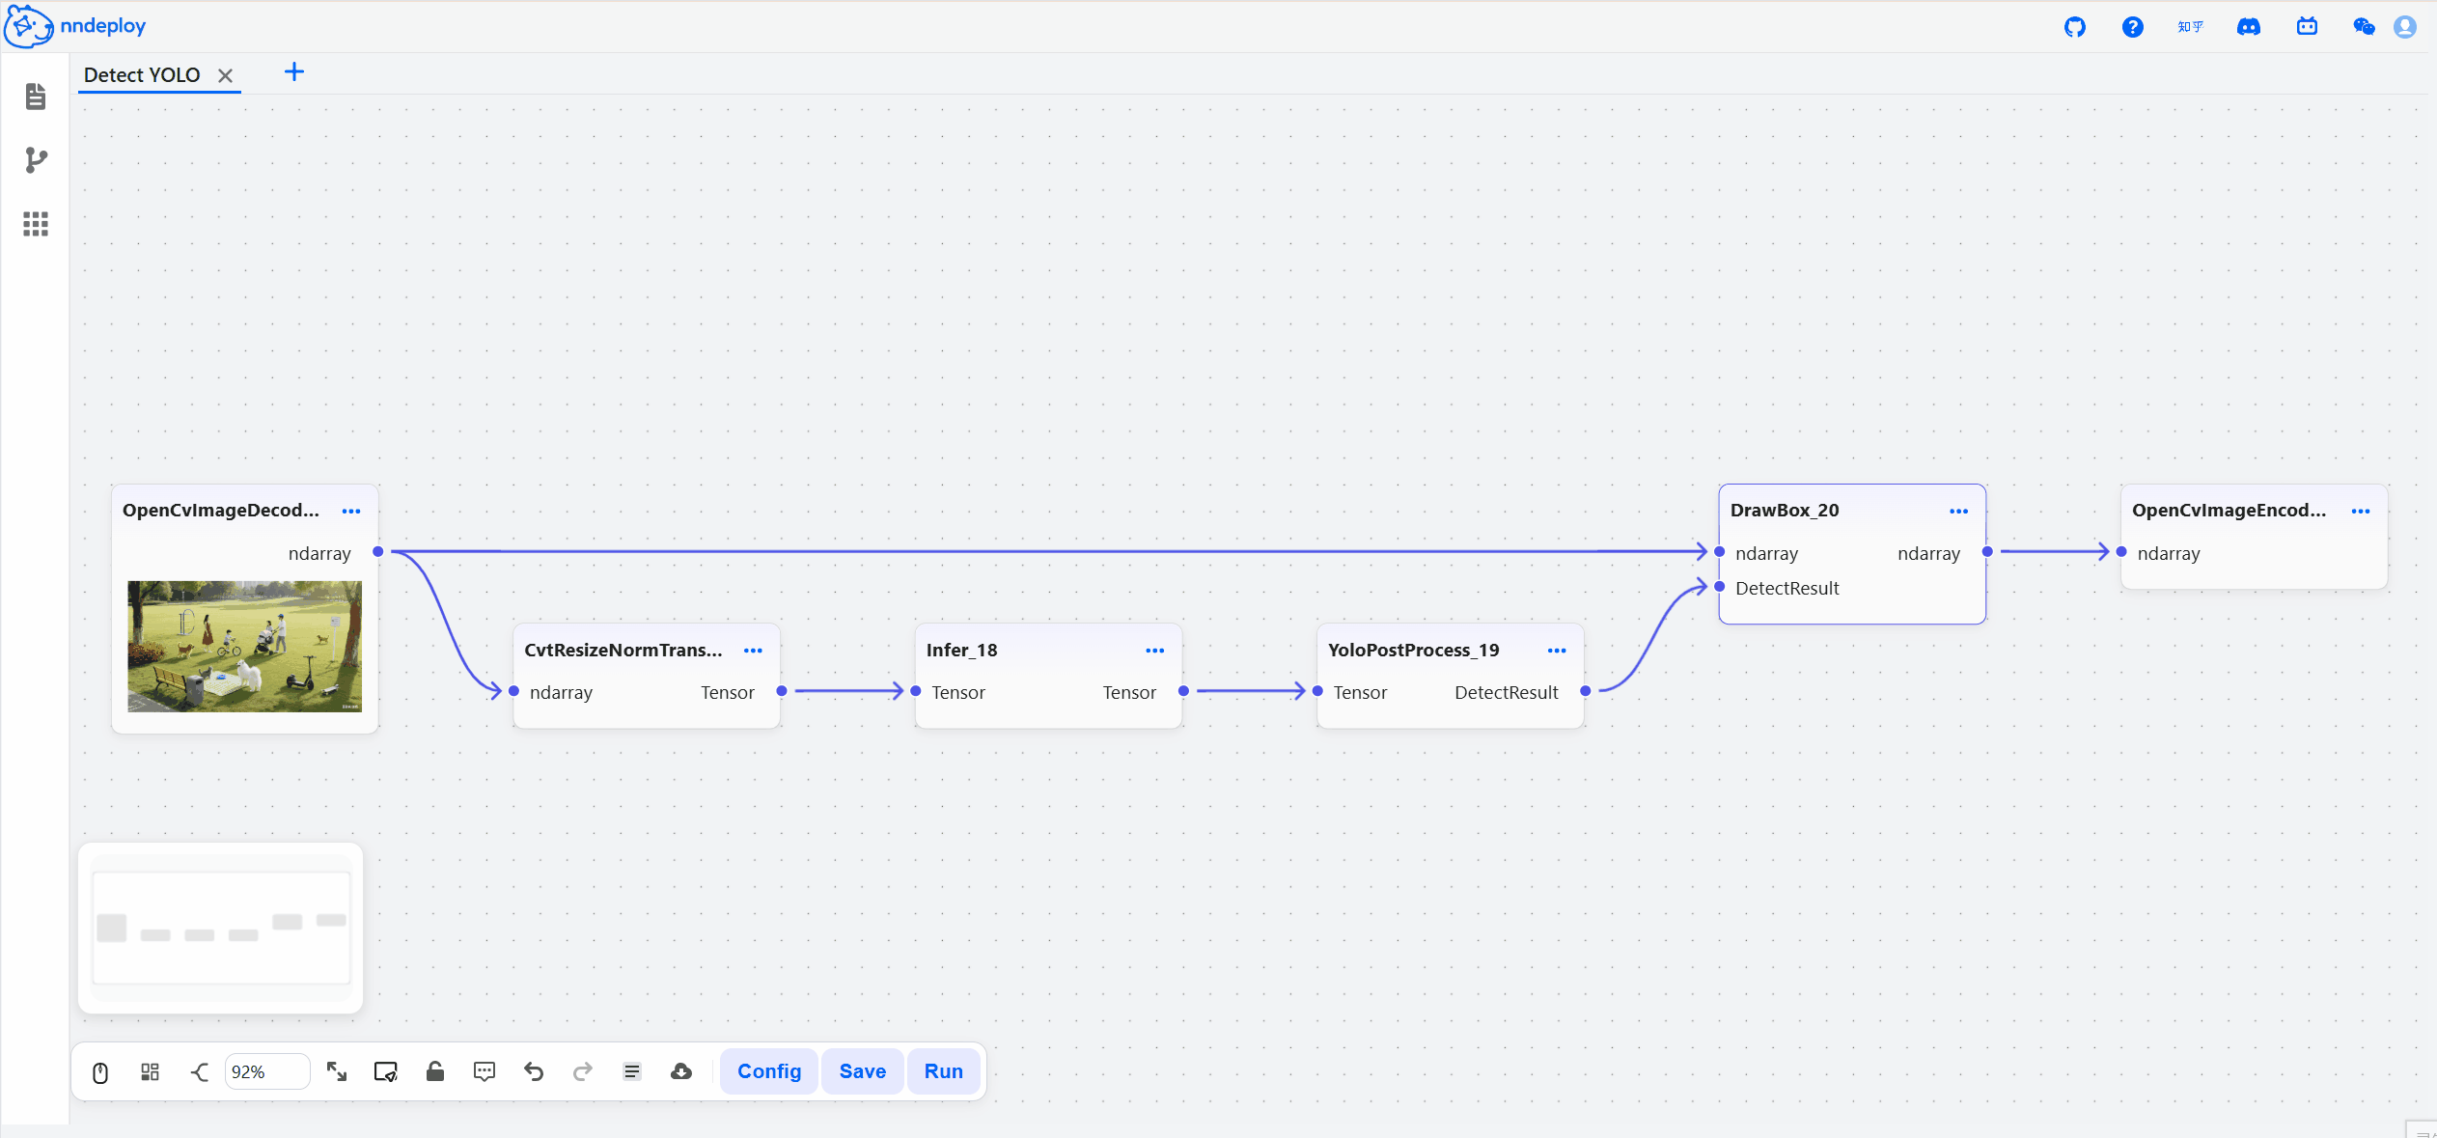The width and height of the screenshot is (2437, 1138).
Task: Open DrawBox_20 node options menu
Action: tap(1958, 511)
